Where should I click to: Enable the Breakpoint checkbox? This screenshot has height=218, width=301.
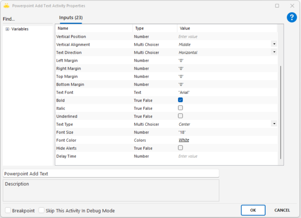[8, 210]
